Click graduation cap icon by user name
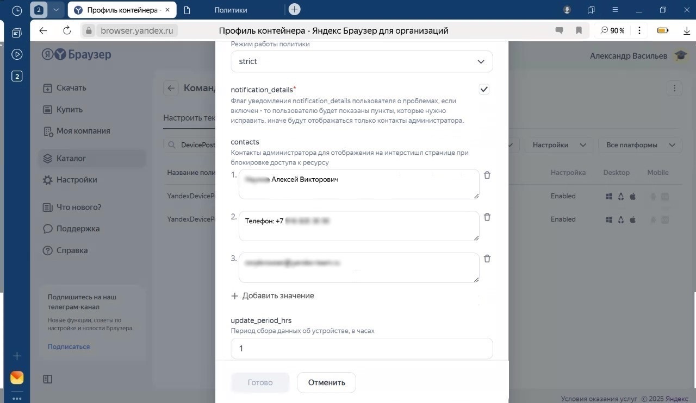The width and height of the screenshot is (696, 403). pos(680,55)
